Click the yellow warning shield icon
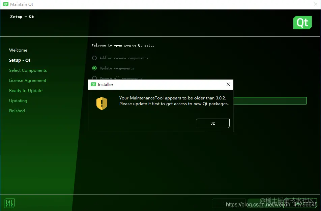 (x=102, y=103)
